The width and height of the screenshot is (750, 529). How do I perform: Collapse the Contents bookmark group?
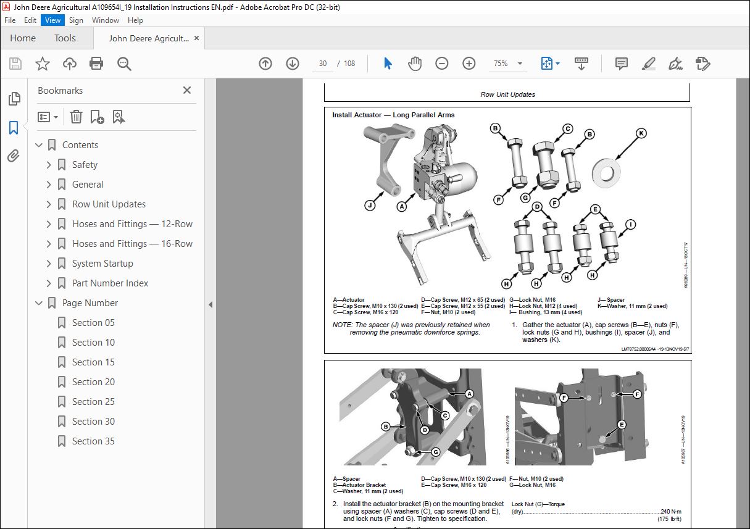pyautogui.click(x=40, y=145)
